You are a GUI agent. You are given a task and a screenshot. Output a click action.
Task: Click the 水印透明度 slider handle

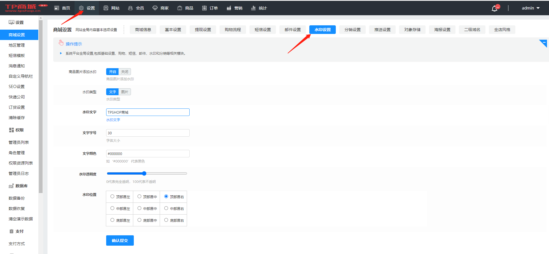[144, 173]
